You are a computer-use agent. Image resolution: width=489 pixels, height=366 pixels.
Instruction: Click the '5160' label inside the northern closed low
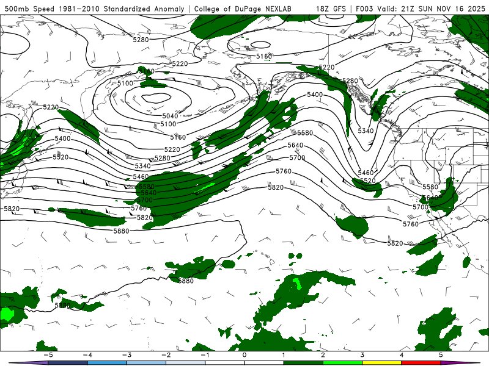[264, 56]
